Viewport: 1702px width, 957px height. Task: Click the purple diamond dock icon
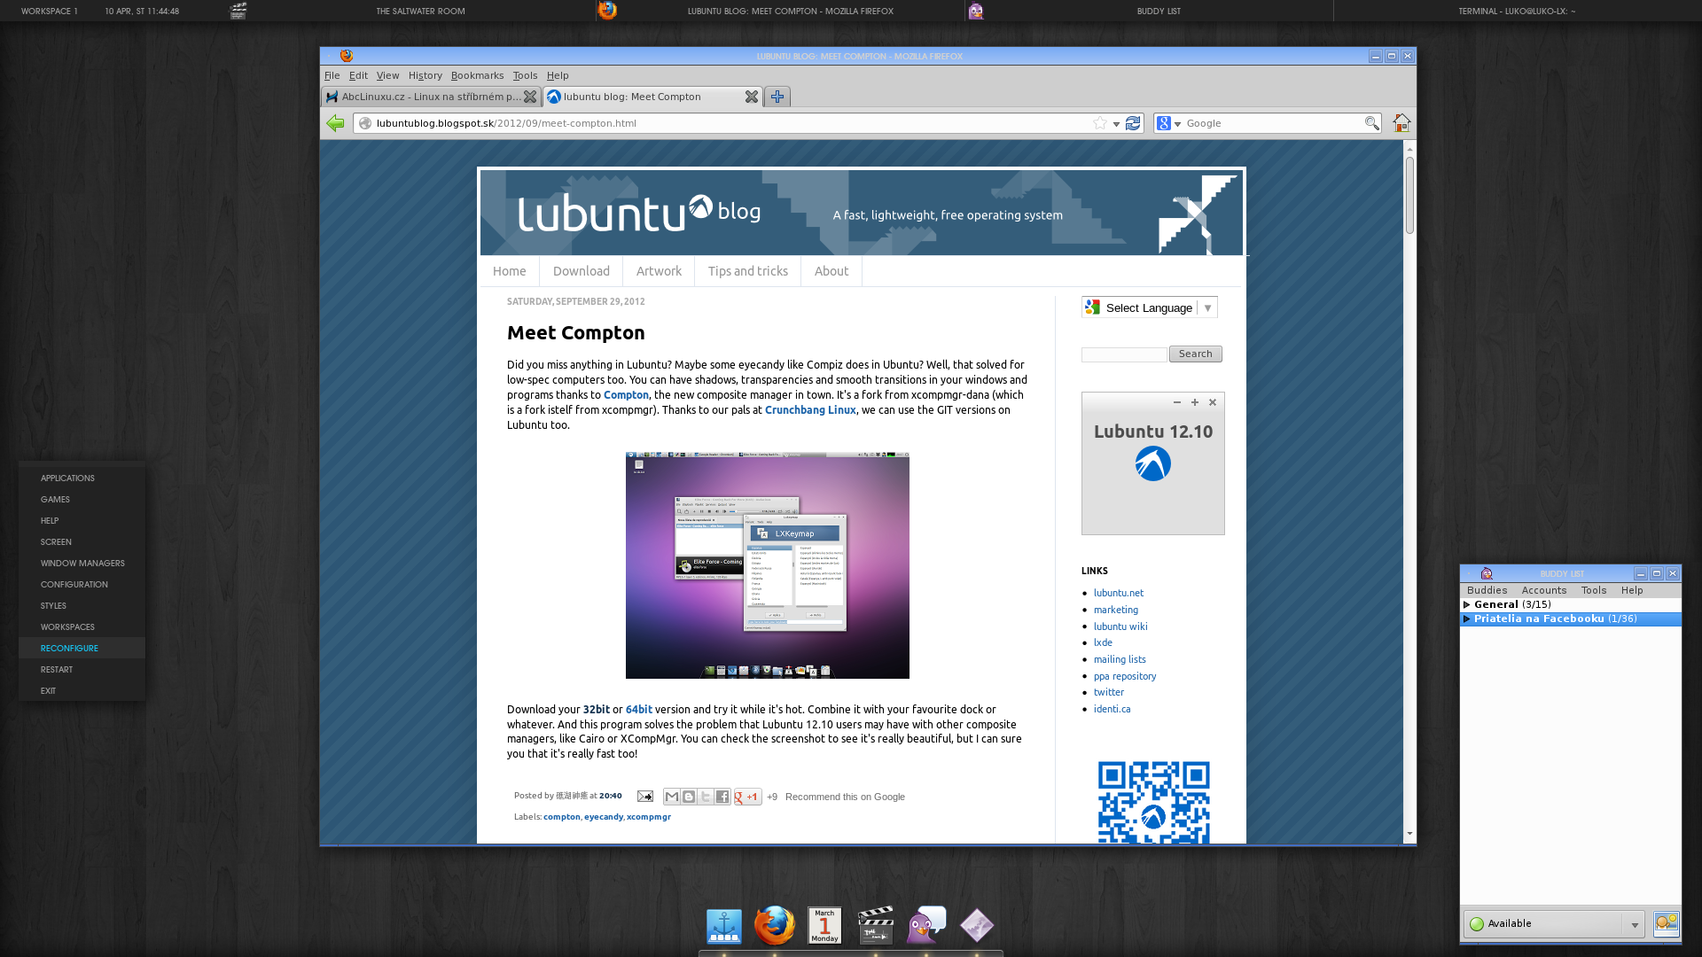pos(977,926)
